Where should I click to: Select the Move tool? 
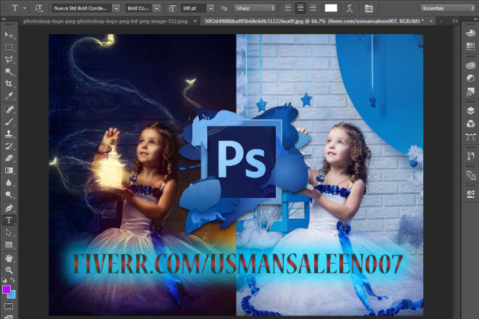click(x=9, y=35)
